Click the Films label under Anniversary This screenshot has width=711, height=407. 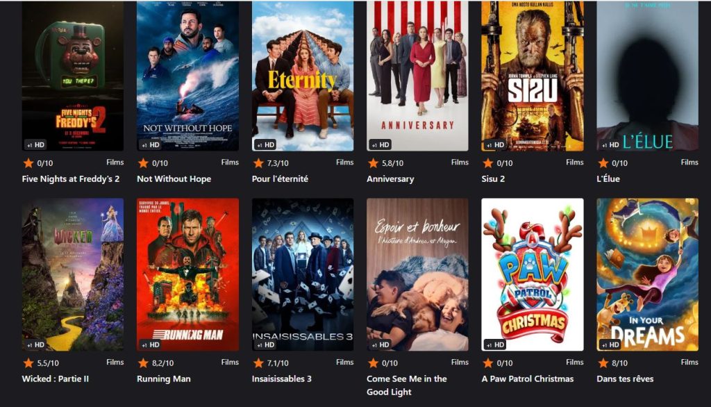(460, 163)
